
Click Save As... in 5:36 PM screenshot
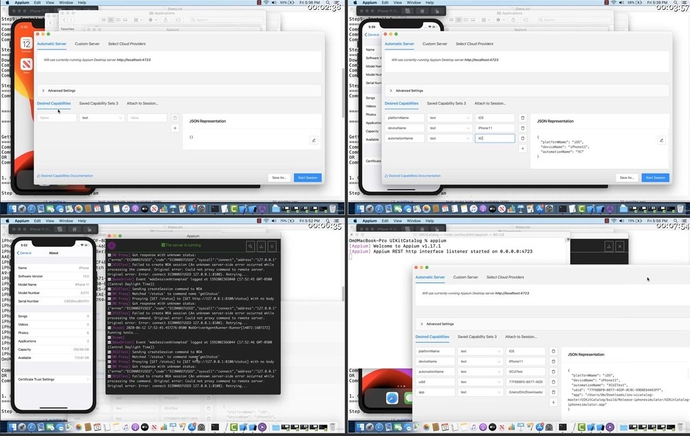279,177
